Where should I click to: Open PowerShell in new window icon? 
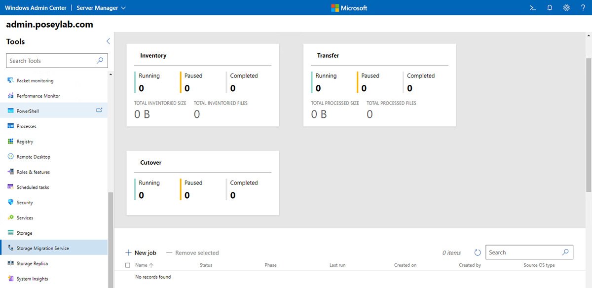(x=99, y=110)
